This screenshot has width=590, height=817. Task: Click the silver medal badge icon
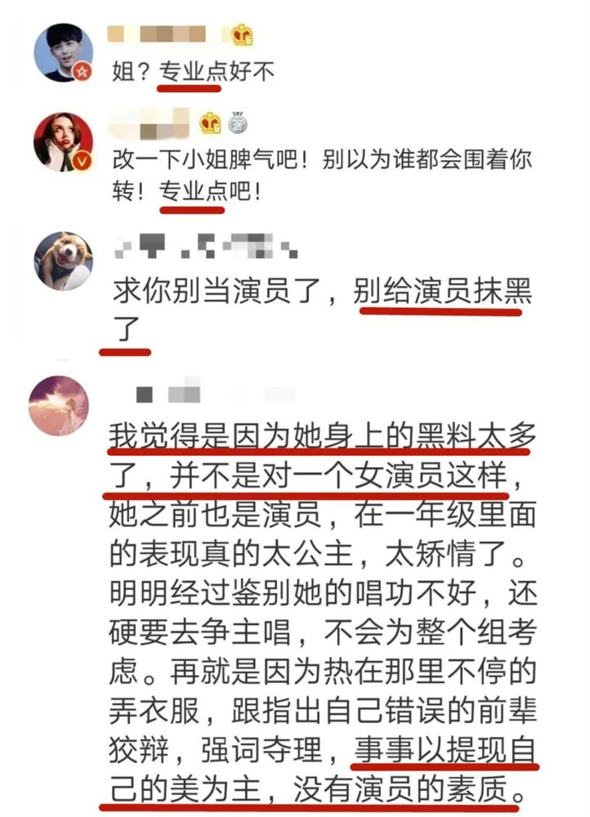(x=237, y=123)
